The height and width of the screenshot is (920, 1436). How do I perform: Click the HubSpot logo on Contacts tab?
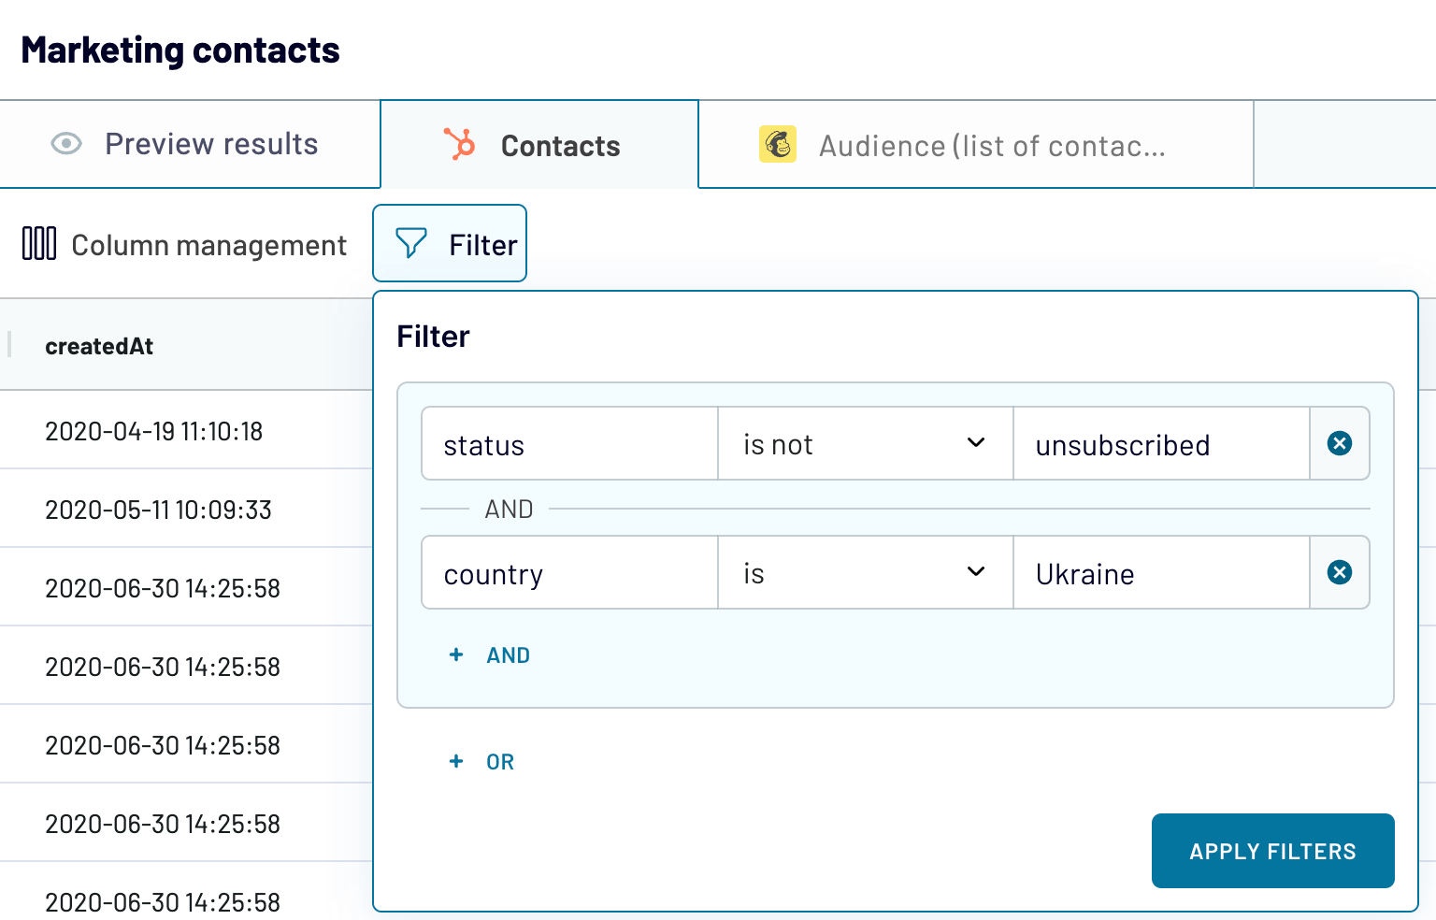[459, 145]
